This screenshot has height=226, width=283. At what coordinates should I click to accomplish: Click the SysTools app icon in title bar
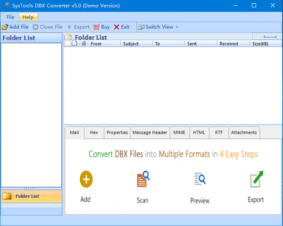pos(7,5)
